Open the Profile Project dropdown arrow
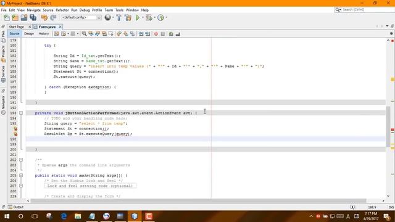 click(x=167, y=17)
